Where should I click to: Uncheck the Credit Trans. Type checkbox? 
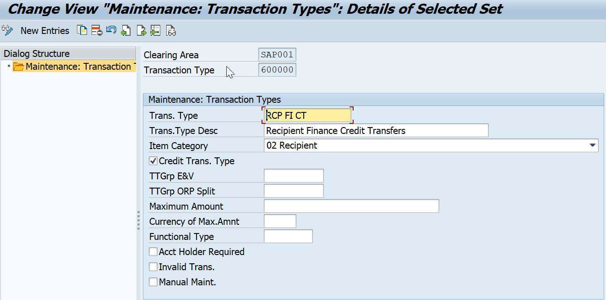[153, 161]
